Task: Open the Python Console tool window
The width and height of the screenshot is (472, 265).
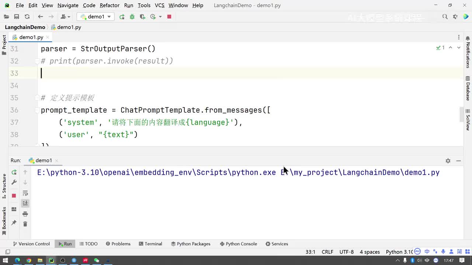Action: (239, 244)
